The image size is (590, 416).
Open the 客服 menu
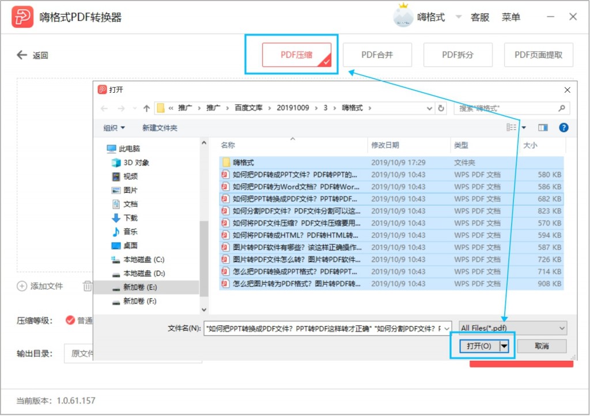pos(480,17)
